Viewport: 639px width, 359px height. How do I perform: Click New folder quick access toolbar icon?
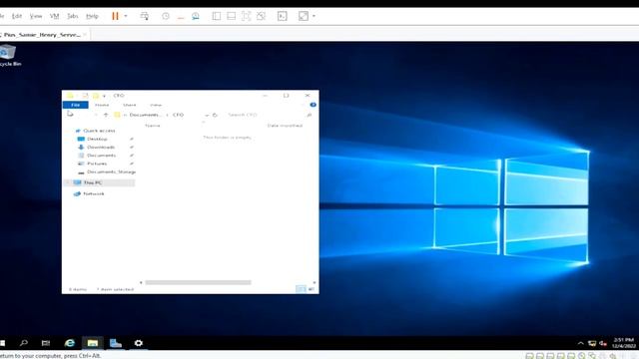pos(96,96)
